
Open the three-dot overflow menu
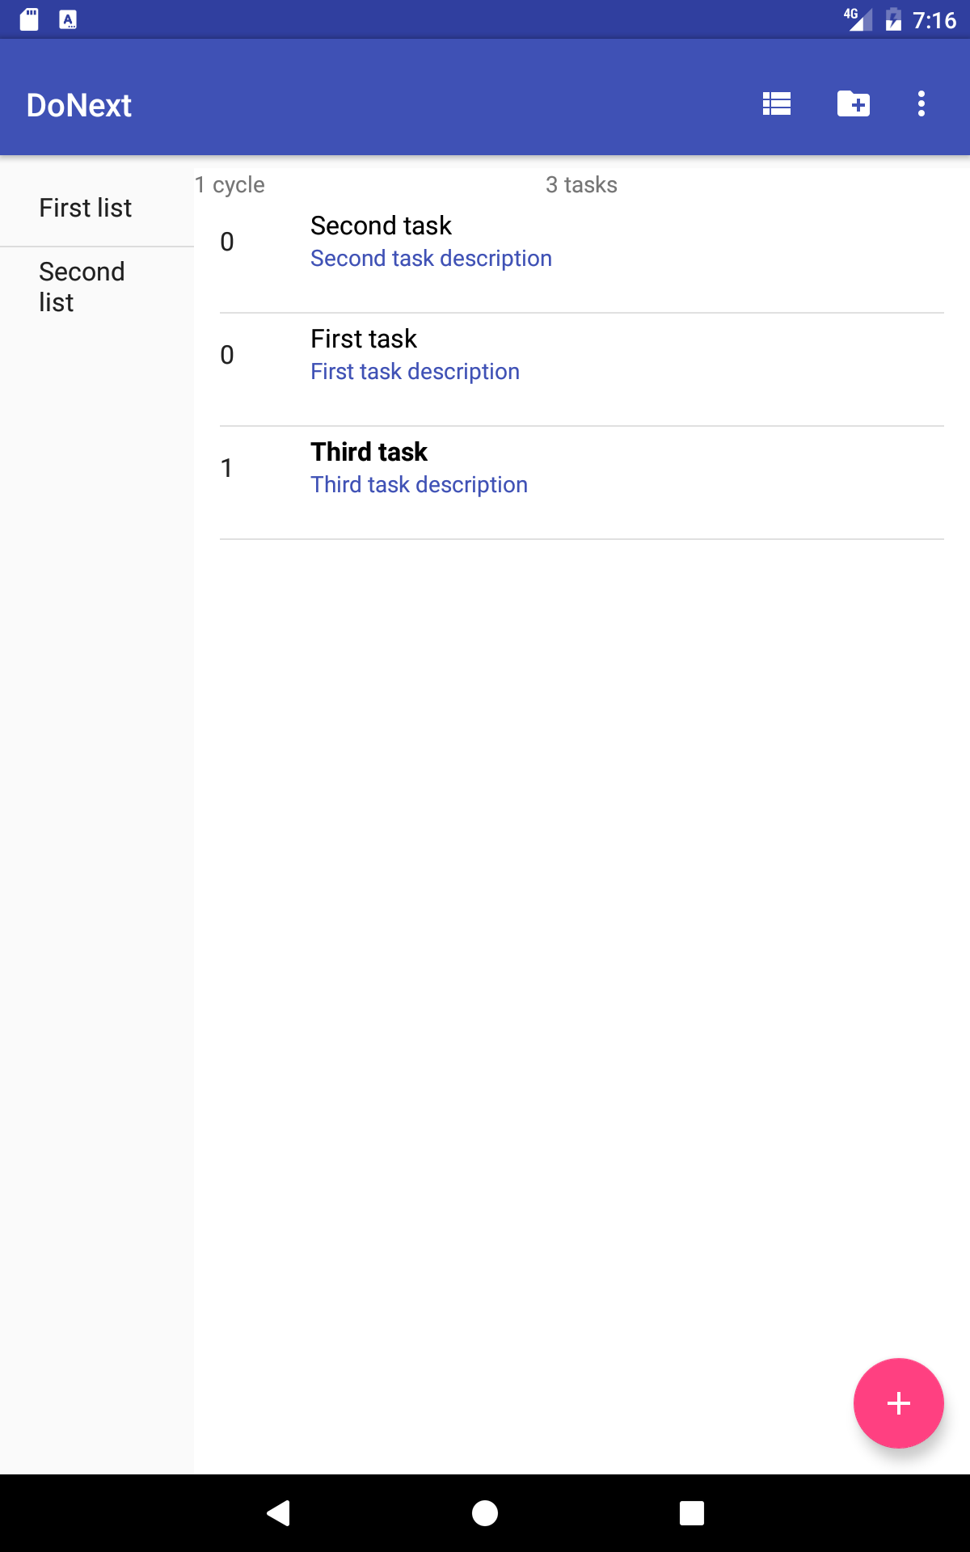click(x=921, y=104)
